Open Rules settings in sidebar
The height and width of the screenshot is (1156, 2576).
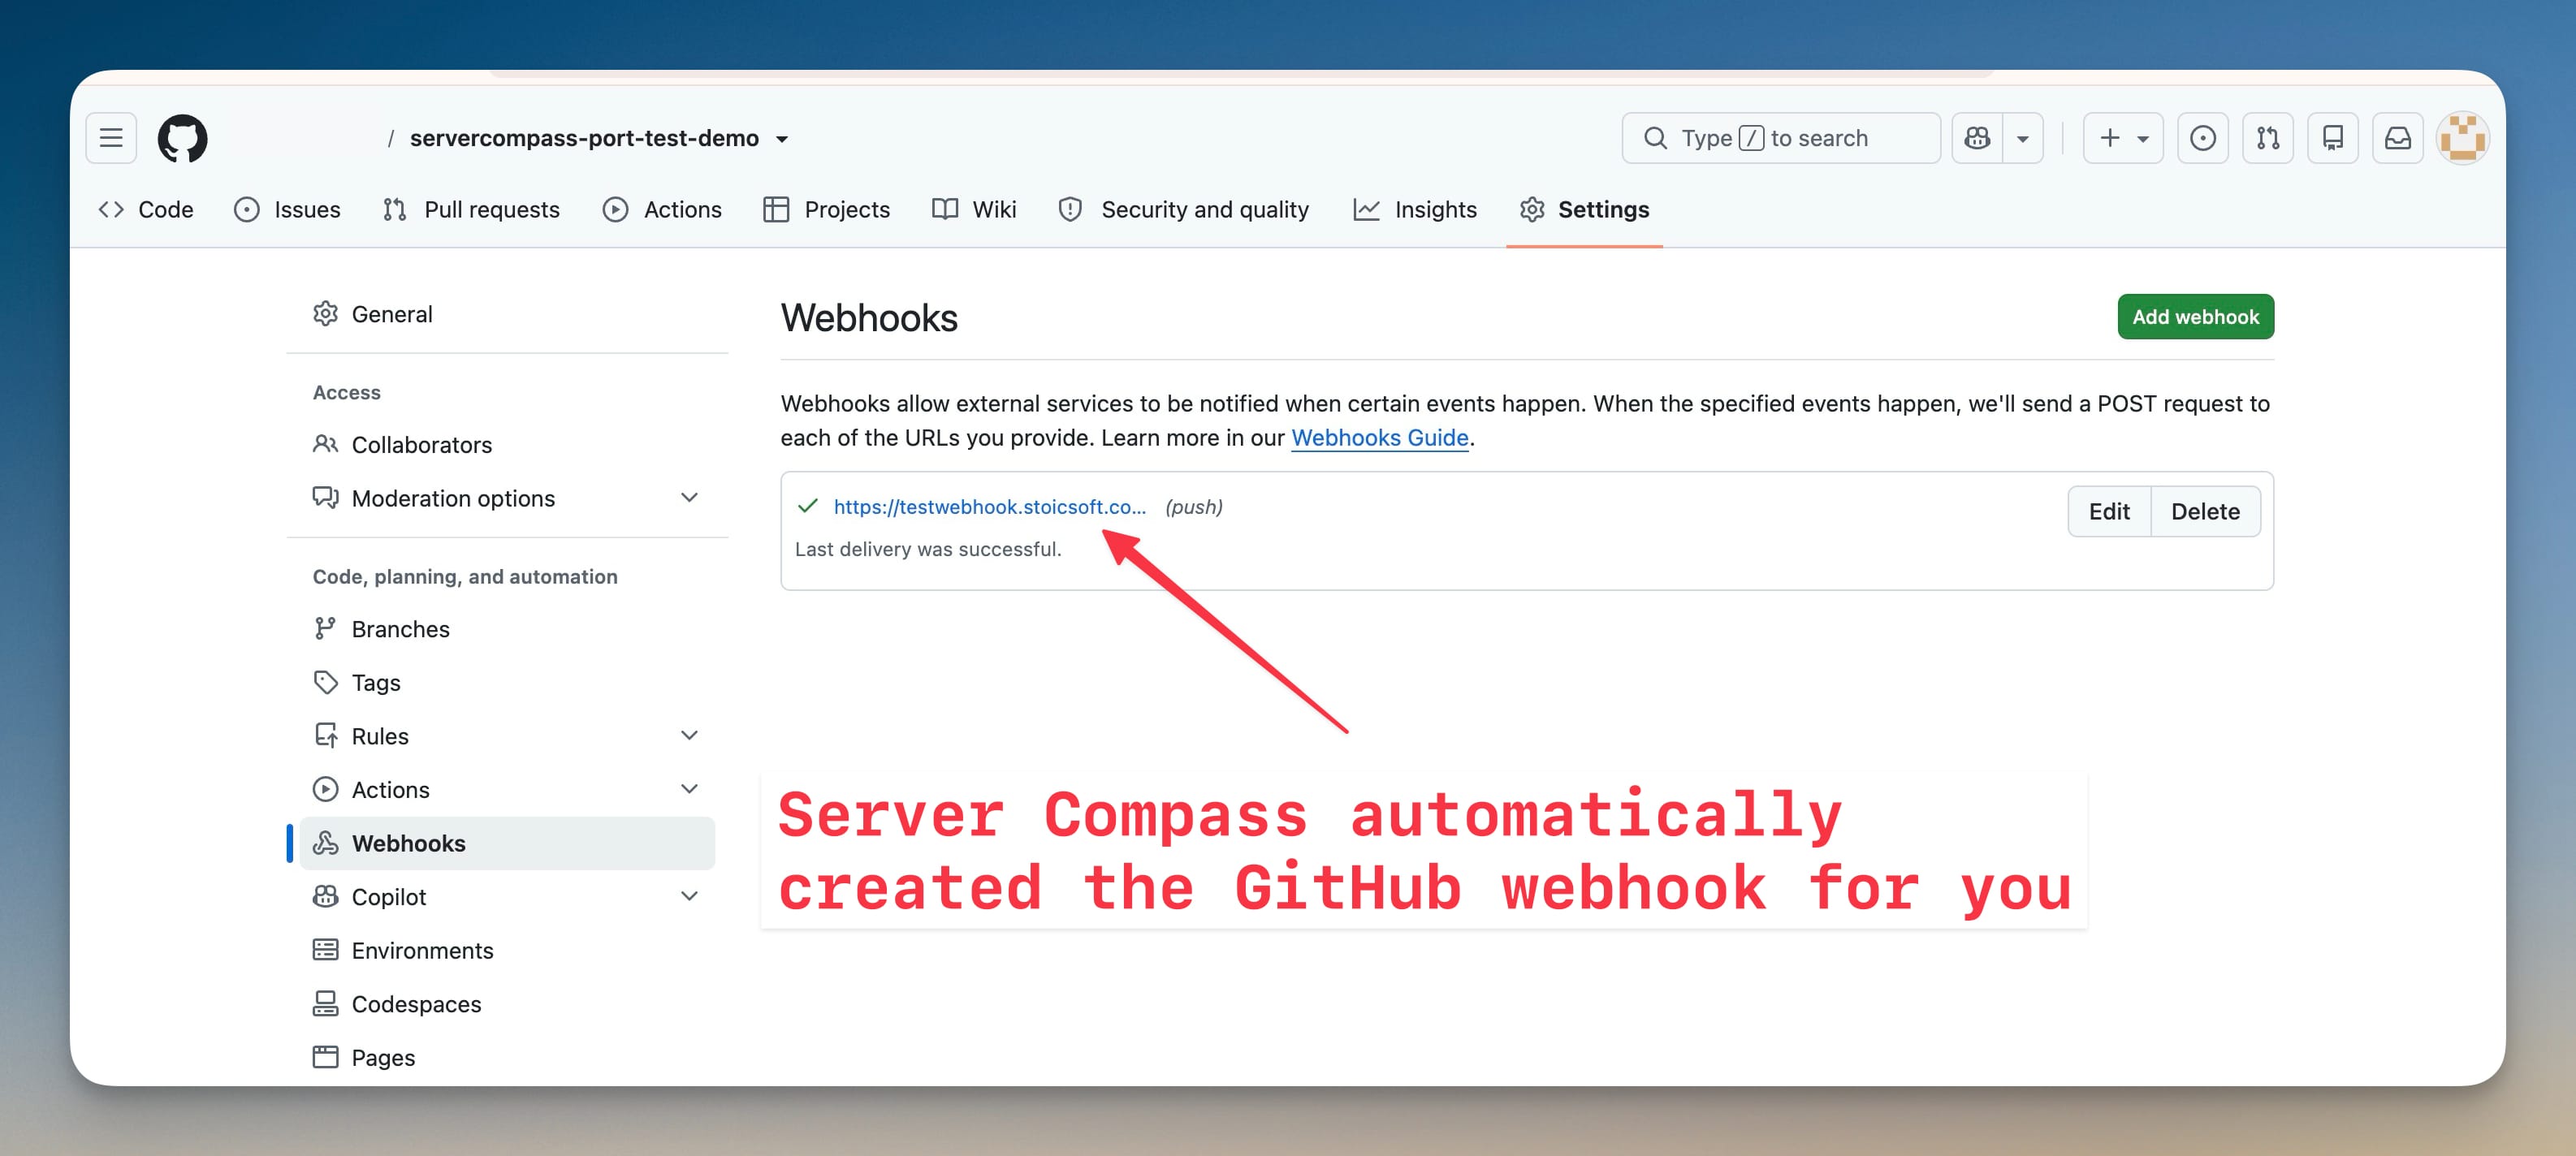(x=507, y=736)
